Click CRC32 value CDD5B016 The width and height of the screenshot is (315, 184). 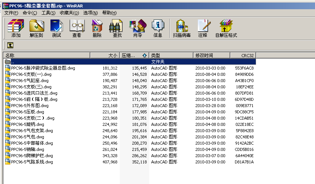click(x=244, y=149)
